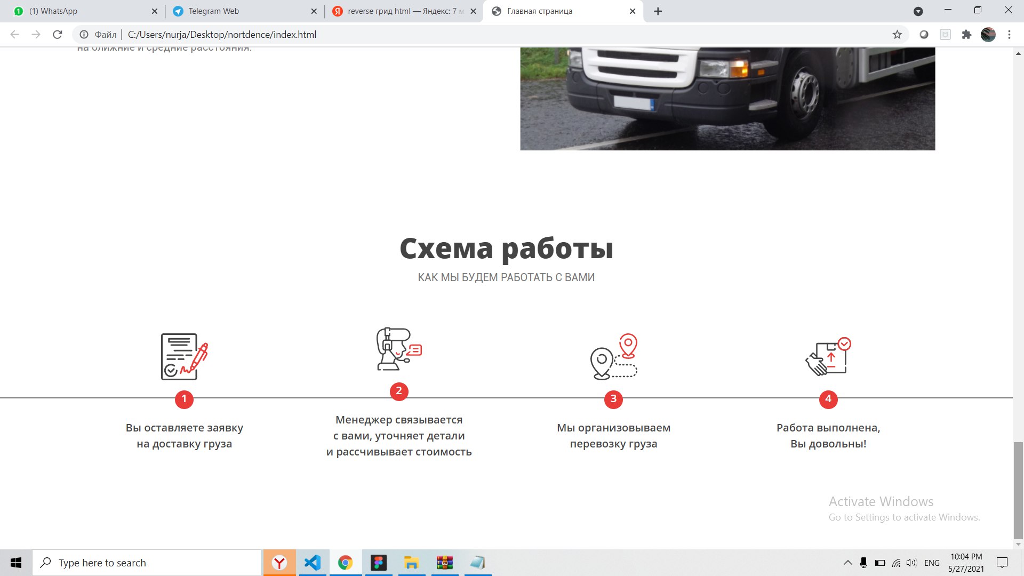Click the Схема работы heading
Screen dimensions: 1024x576
coord(506,249)
